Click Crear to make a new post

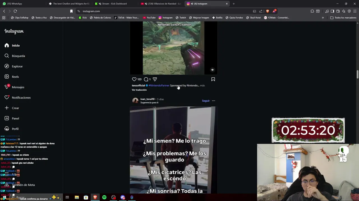click(12, 108)
